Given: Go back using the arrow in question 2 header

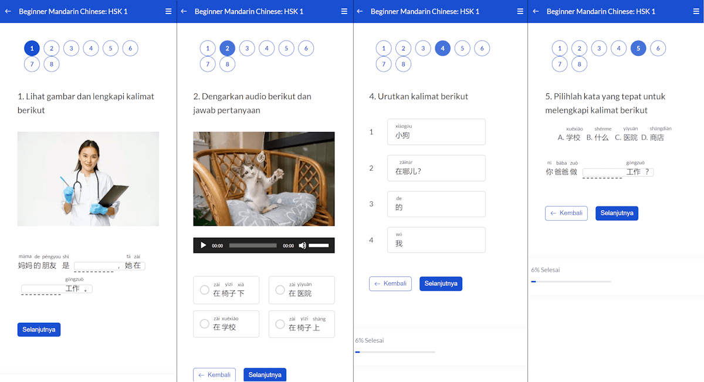Looking at the screenshot, I should tap(183, 11).
